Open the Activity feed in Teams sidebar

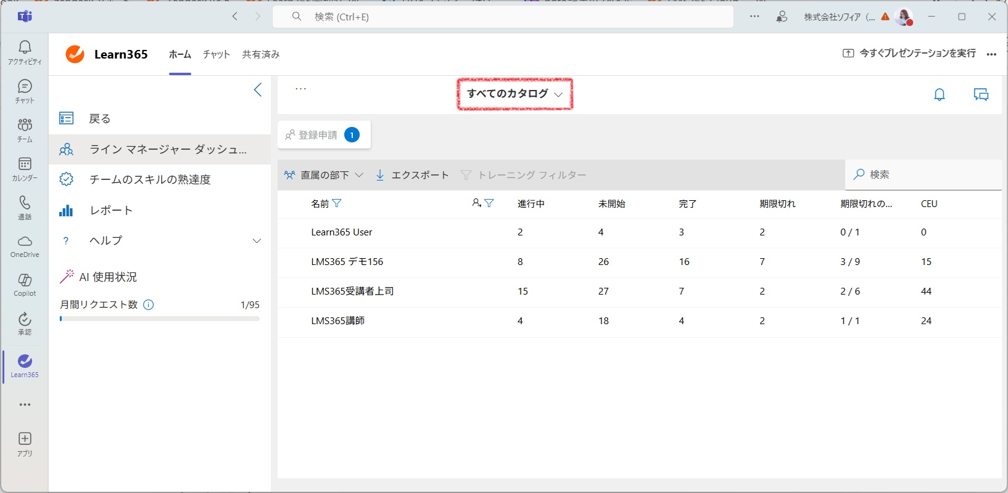coord(25,52)
